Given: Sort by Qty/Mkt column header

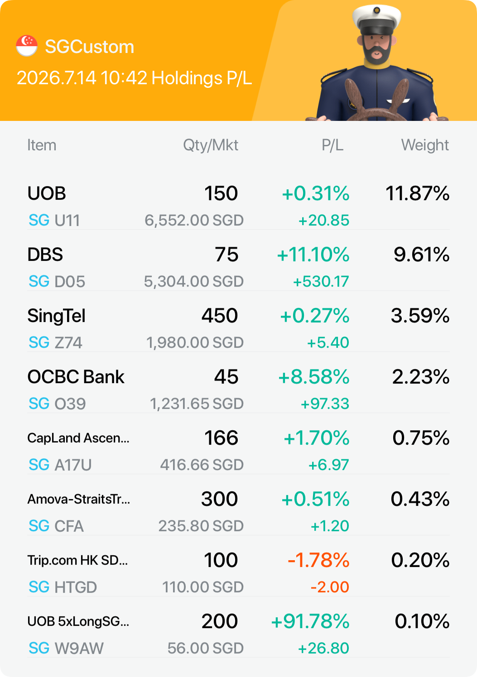Looking at the screenshot, I should 211,145.
